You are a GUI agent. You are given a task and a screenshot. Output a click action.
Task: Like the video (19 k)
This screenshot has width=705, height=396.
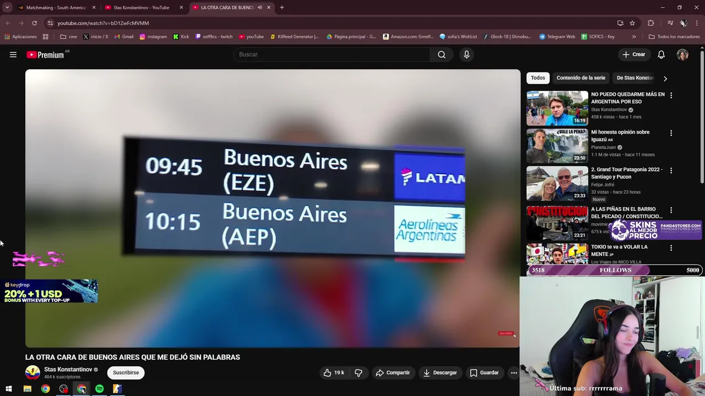[334, 373]
